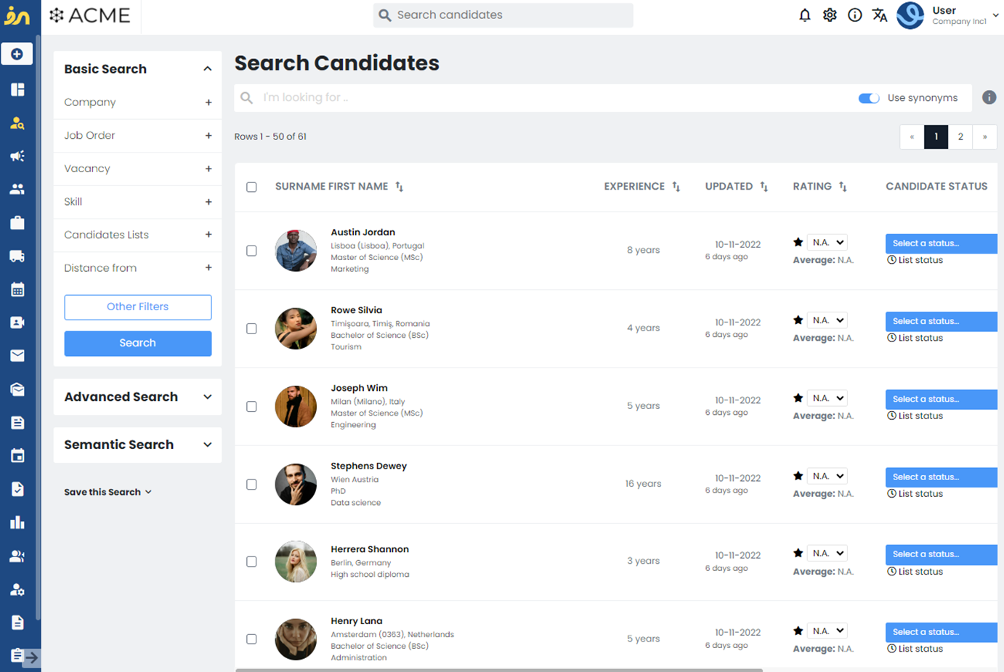
Task: Sort by Experience column arrows
Action: click(x=676, y=187)
